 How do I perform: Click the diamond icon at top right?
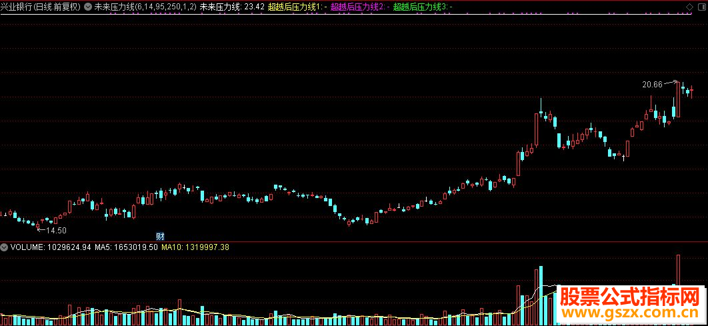tap(689, 7)
